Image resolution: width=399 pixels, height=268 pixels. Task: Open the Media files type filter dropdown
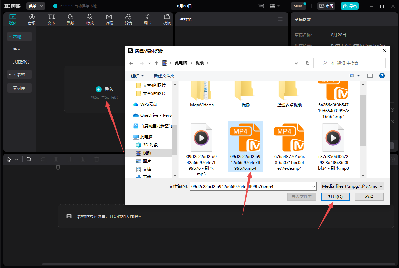coord(352,186)
